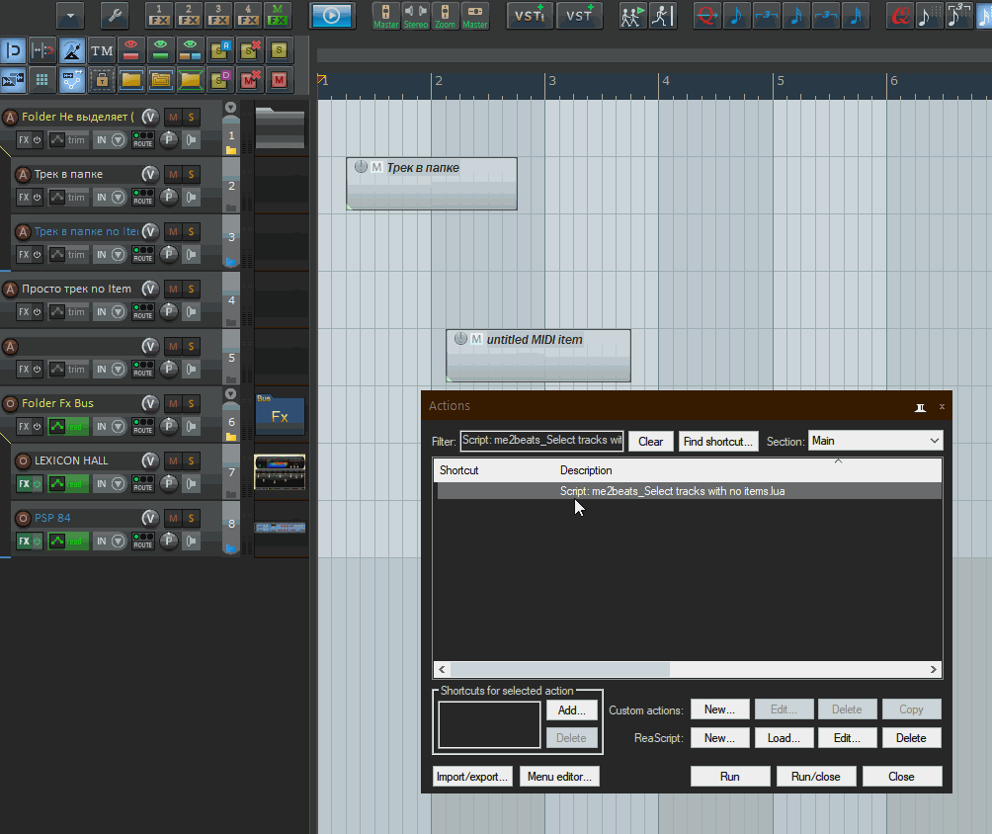Click the VSTi add instrument icon
Screen dimensions: 992x834
(530, 16)
